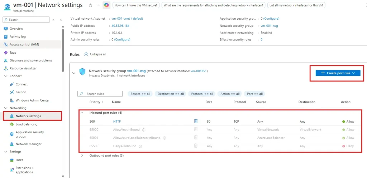Collapse the Inbound port rules section

tap(82, 113)
